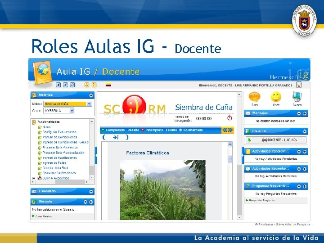This screenshot has height=243, width=324.
Task: Click the Responder Preguntas link
Action: (261, 200)
